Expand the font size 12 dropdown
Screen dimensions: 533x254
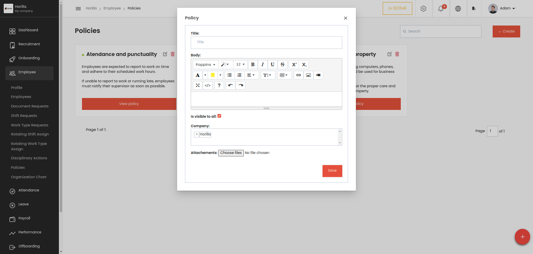coord(241,65)
